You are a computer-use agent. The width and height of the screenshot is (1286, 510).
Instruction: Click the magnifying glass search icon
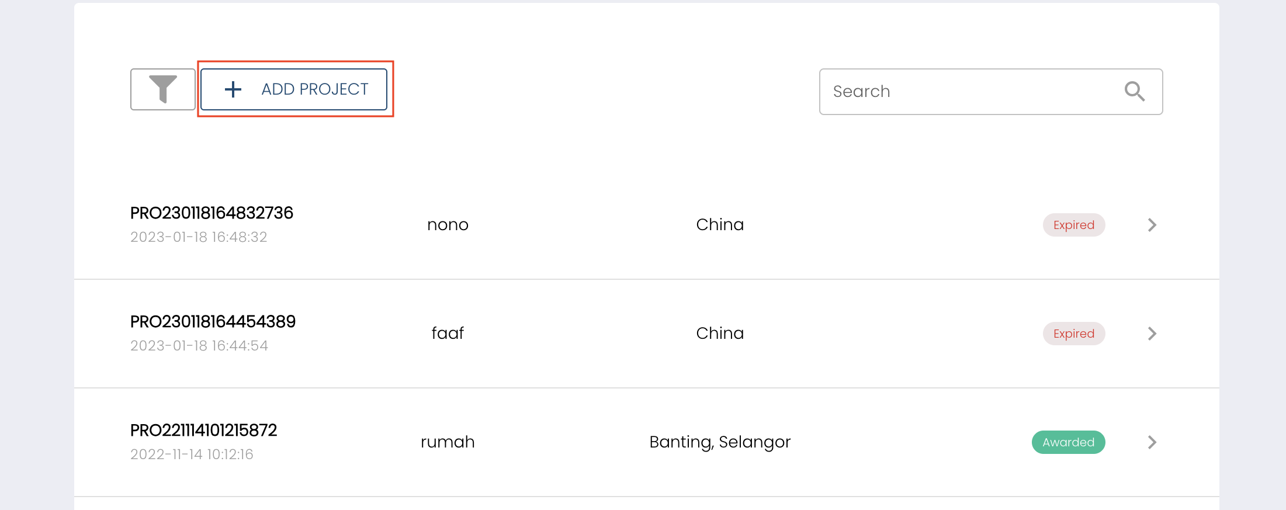pyautogui.click(x=1134, y=91)
